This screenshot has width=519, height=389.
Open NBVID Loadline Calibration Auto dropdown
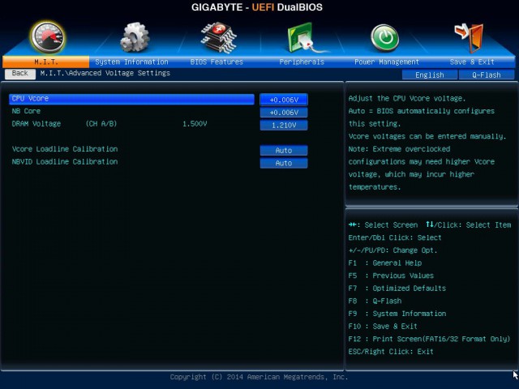pyautogui.click(x=284, y=163)
